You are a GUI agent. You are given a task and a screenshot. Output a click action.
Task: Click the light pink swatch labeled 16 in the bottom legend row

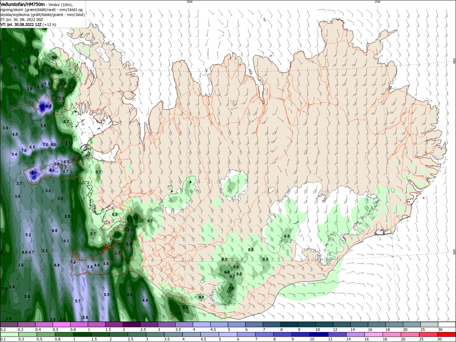tap(373, 335)
